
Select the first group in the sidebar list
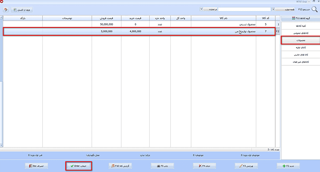301,26
